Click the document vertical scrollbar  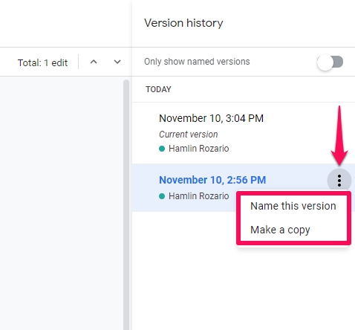(126, 204)
